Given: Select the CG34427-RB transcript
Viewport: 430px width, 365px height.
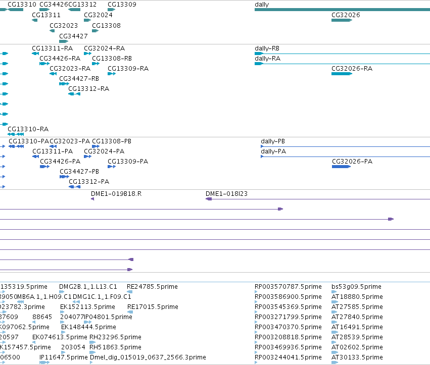Looking at the screenshot, I should 64,84.
